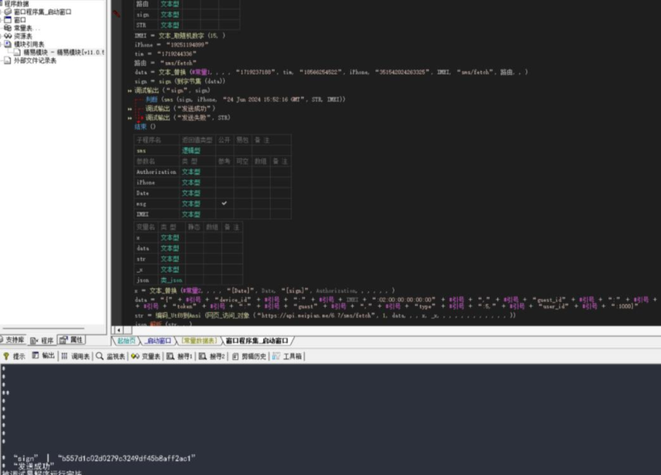Switch to the 支持库 panel tab
661x475 pixels.
[13, 340]
